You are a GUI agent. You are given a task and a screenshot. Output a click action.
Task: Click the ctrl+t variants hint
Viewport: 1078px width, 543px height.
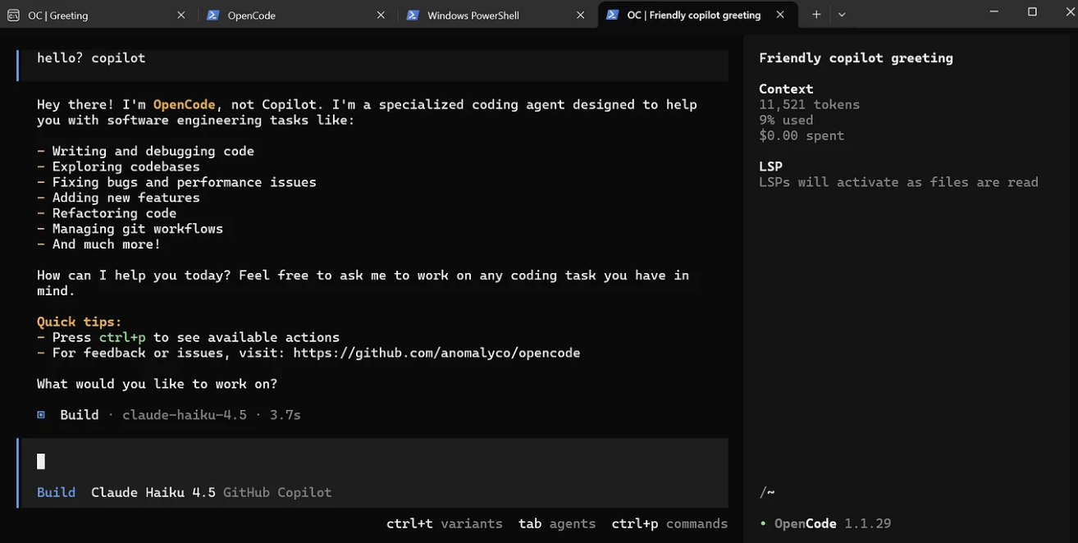click(x=444, y=523)
